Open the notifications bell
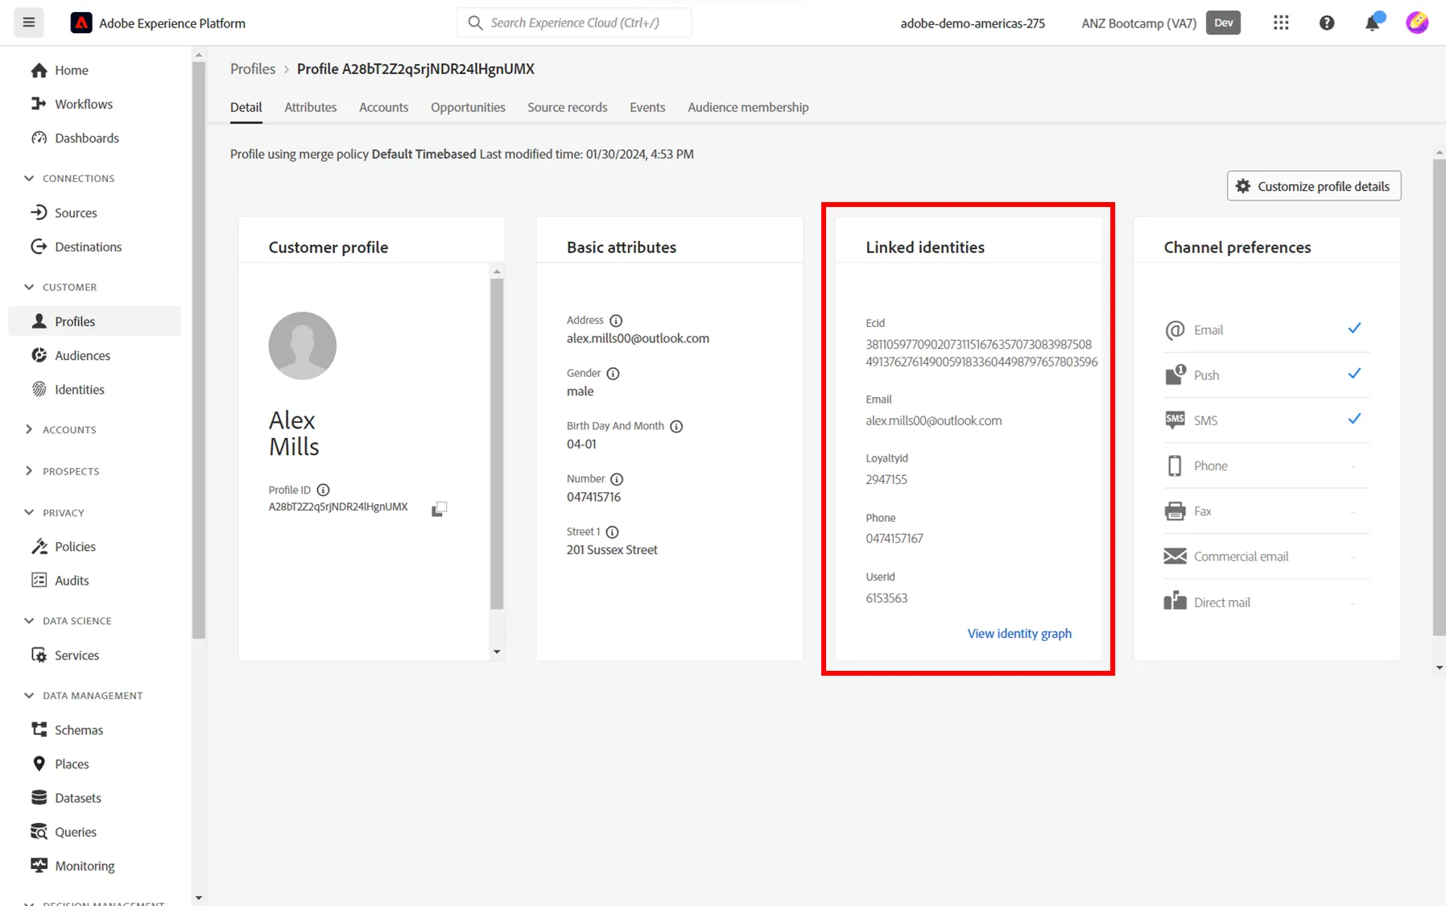The height and width of the screenshot is (906, 1446). coord(1373,23)
